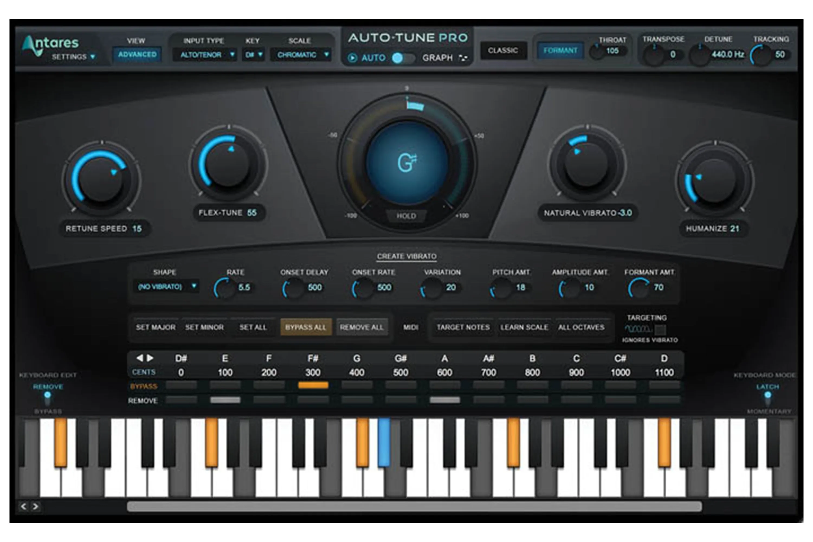The height and width of the screenshot is (542, 813).
Task: Click the Formant Amt knob
Action: (x=639, y=288)
